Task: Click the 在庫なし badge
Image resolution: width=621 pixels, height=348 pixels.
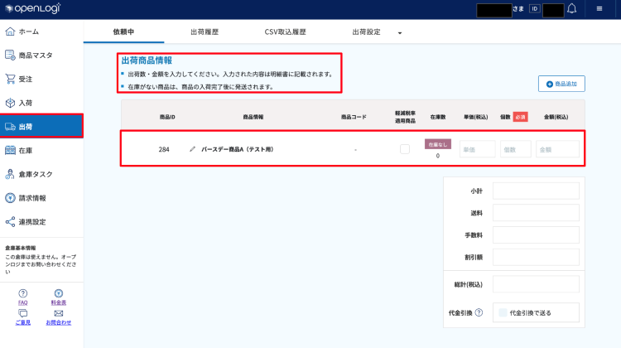Action: click(x=438, y=144)
